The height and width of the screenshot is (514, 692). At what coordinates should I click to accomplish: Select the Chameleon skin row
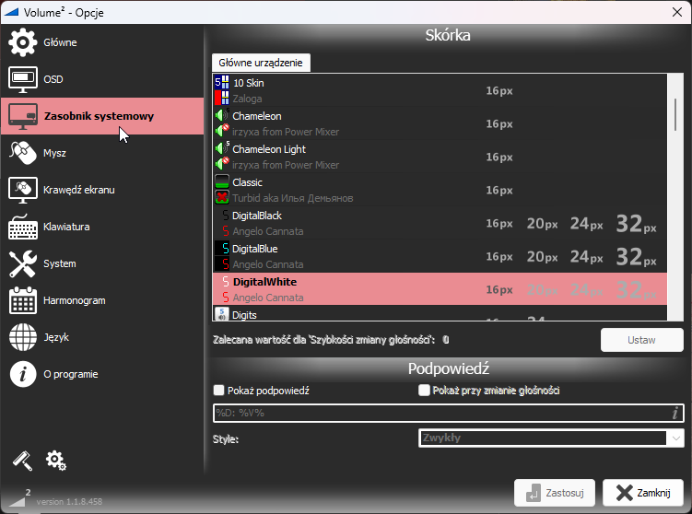pyautogui.click(x=440, y=123)
